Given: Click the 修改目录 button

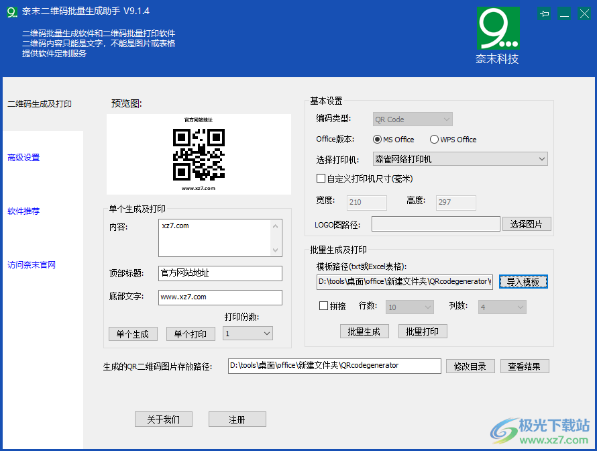Looking at the screenshot, I should tap(471, 366).
